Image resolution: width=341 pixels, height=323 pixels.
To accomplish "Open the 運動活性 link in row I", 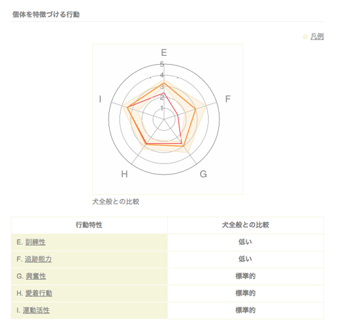I will pyautogui.click(x=36, y=310).
